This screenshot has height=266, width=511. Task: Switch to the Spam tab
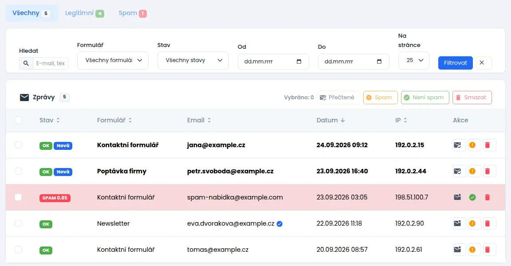click(x=133, y=13)
